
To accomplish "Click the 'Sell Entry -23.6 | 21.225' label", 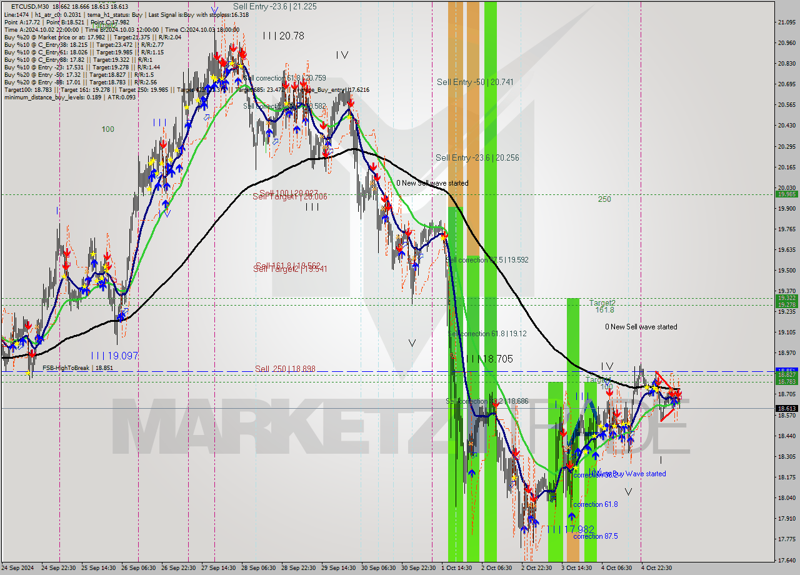I will coord(274,6).
